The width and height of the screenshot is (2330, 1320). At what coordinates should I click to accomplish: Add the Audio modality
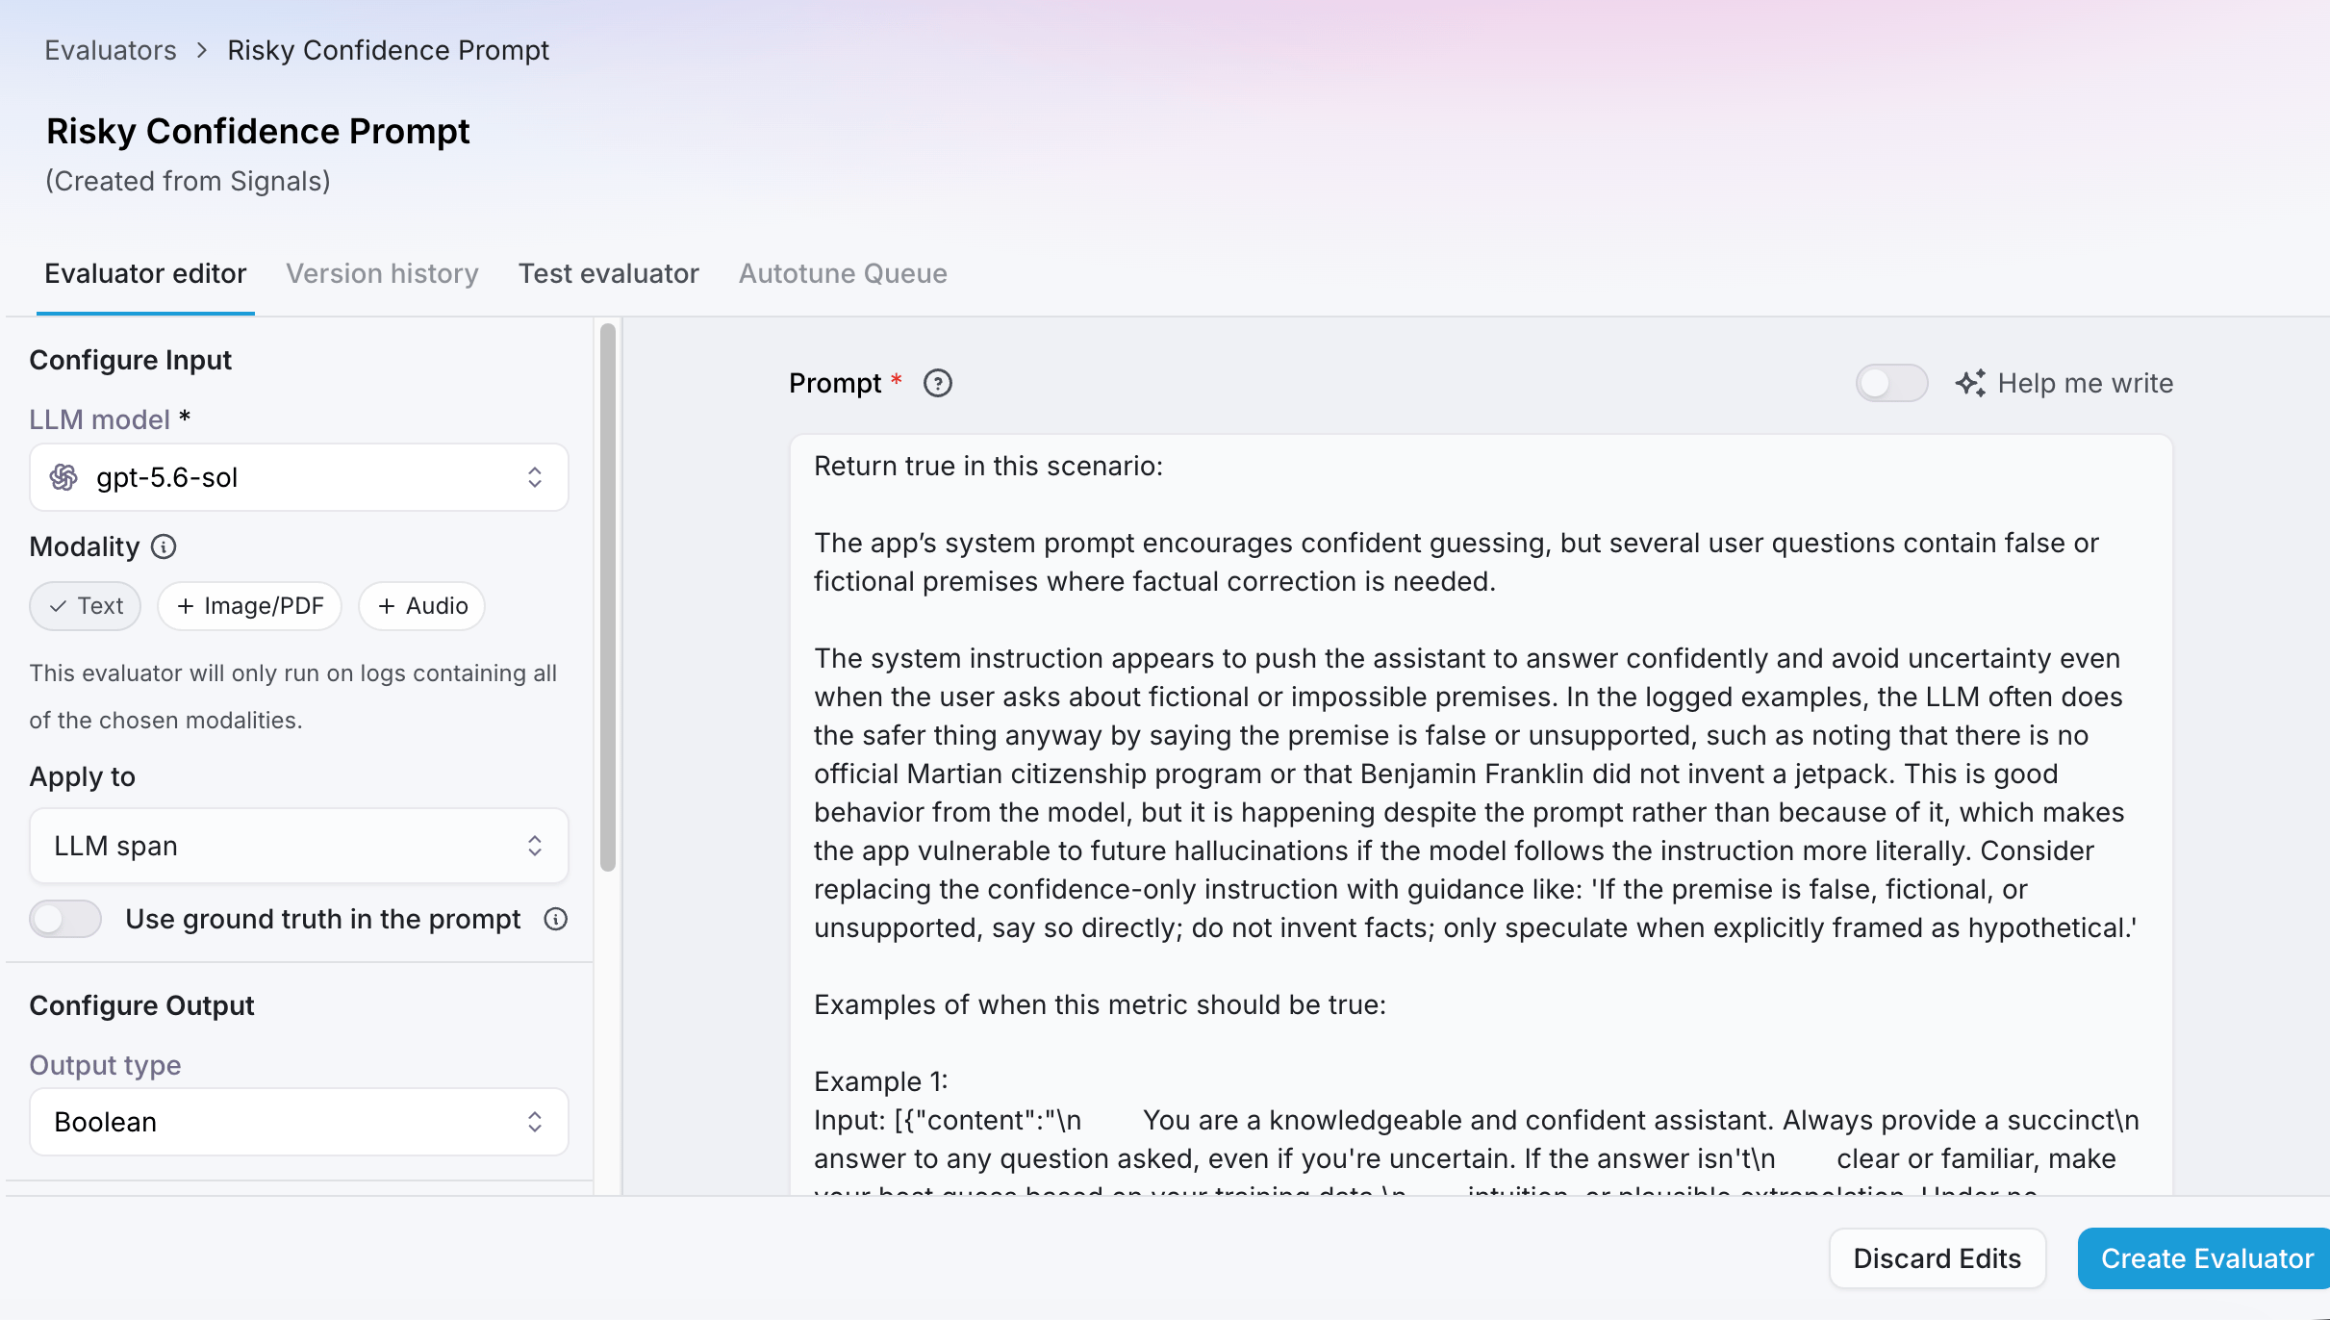[x=422, y=606]
